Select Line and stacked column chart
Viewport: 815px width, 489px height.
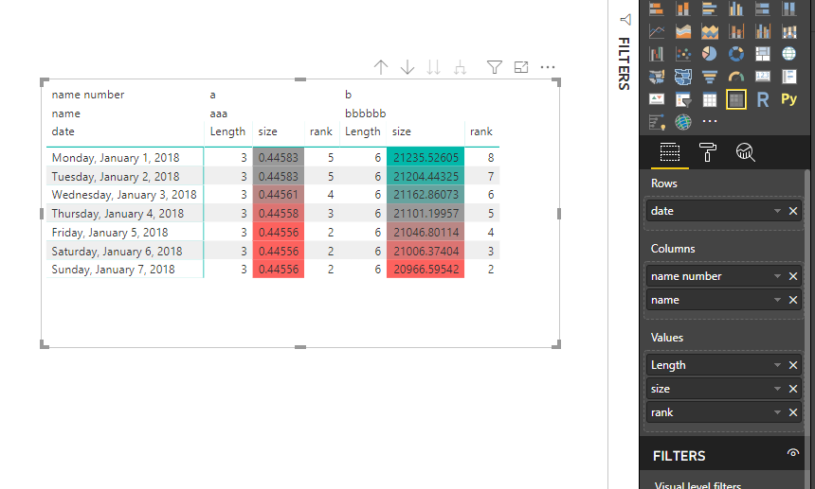[736, 31]
